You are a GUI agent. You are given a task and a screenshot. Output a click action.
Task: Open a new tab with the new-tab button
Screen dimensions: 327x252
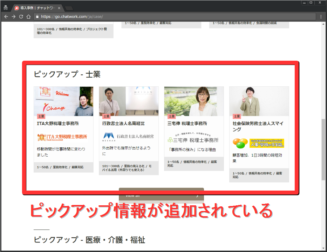tap(69, 8)
